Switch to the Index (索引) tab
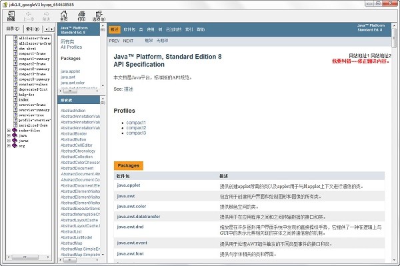Image resolution: width=400 pixels, height=266 pixels. coord(33,29)
